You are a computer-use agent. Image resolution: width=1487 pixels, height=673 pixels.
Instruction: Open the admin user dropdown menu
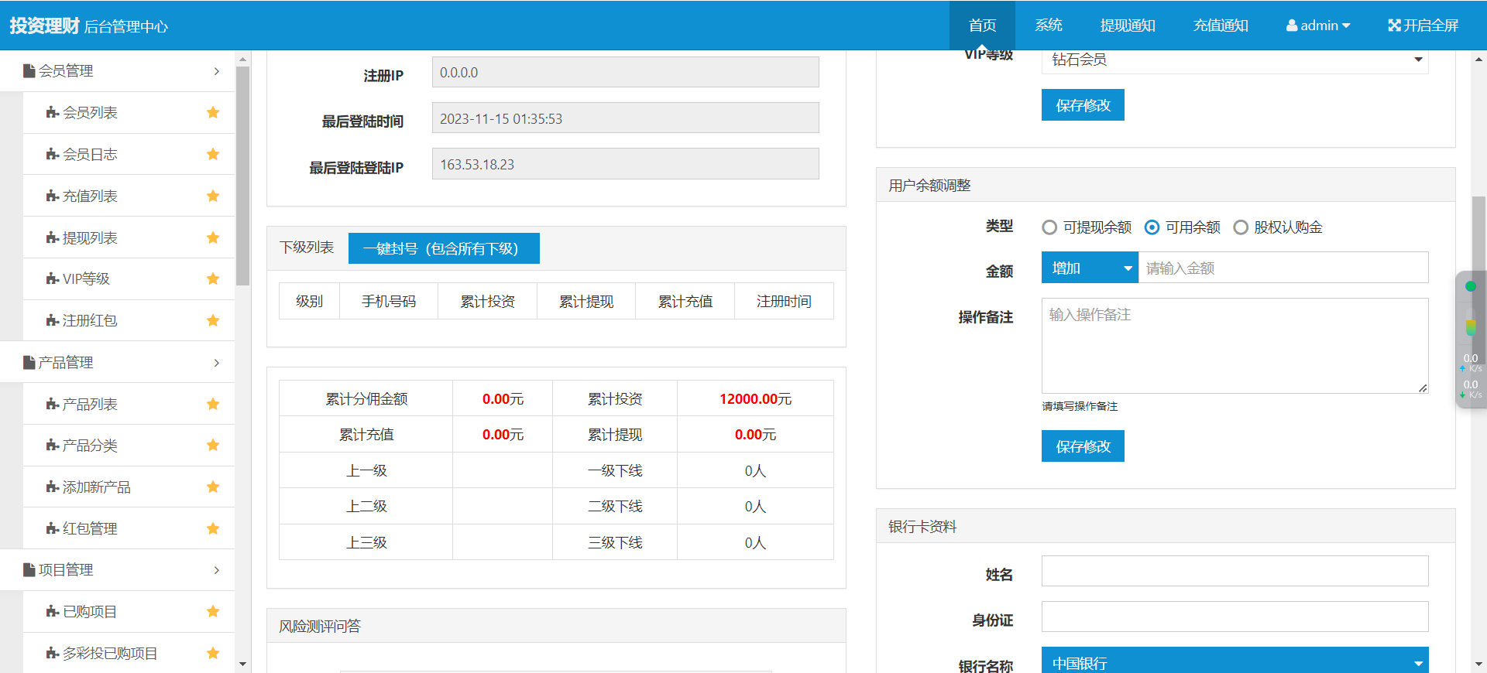click(x=1318, y=26)
